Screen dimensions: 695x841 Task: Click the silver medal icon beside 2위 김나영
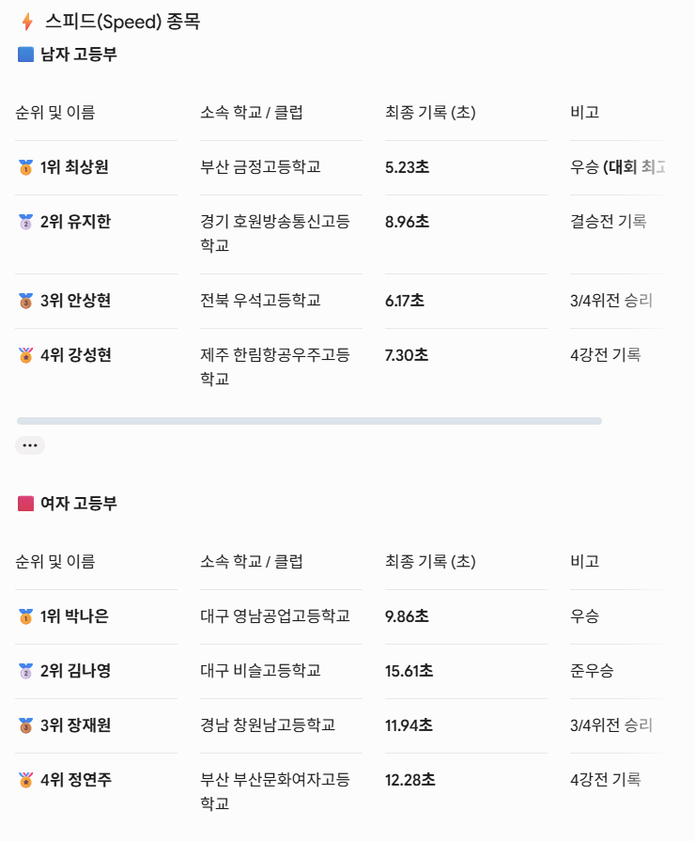pyautogui.click(x=25, y=671)
